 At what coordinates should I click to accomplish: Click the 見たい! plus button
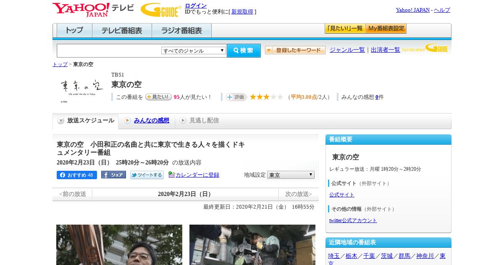(158, 97)
